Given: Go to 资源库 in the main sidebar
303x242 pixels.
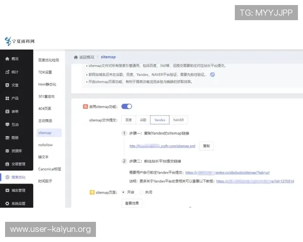Looking at the screenshot, I should pos(17,151).
